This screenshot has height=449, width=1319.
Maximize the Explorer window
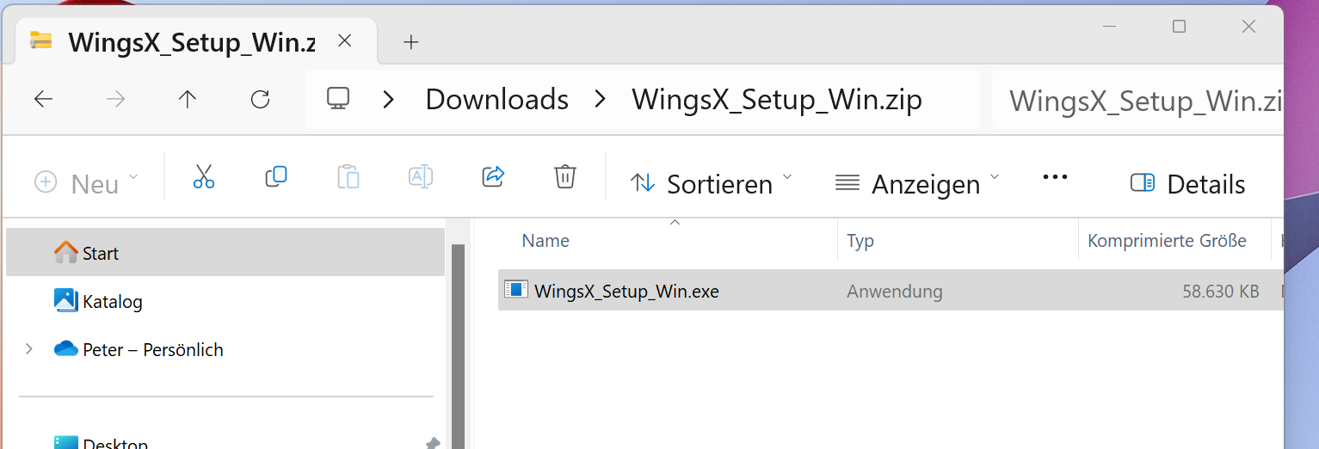tap(1179, 27)
